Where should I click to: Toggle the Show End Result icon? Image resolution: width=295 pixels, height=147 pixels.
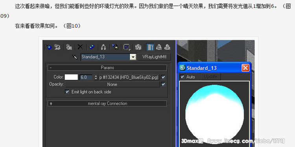coord(150,47)
